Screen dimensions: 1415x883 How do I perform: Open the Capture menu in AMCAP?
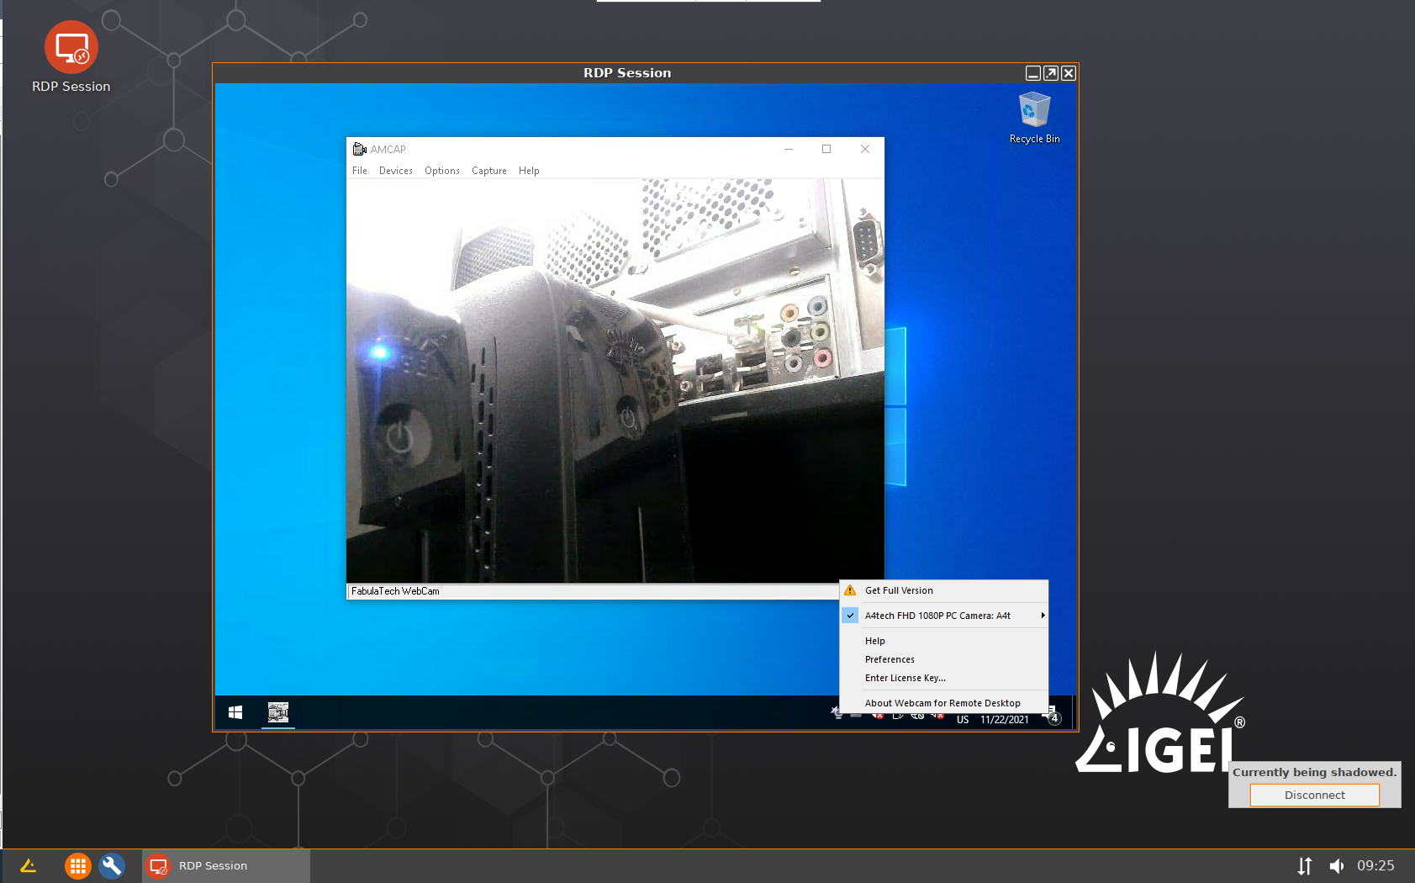point(489,171)
